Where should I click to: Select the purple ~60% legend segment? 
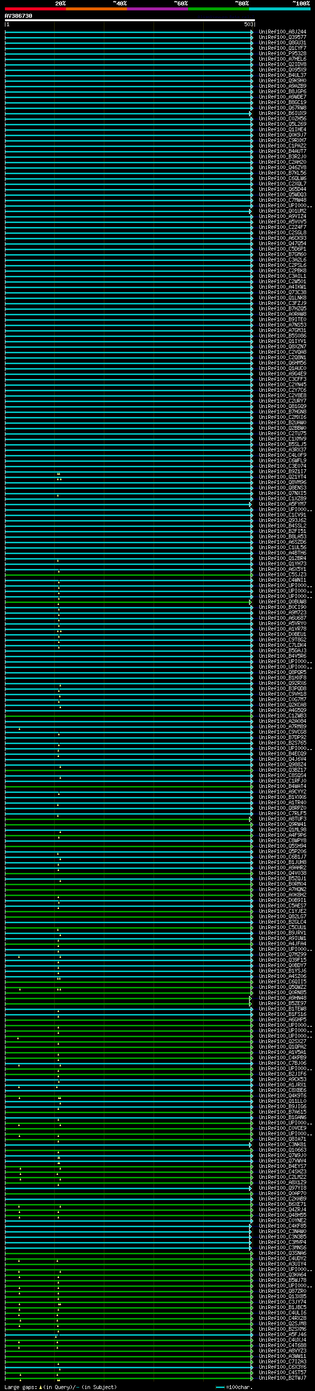click(x=157, y=9)
